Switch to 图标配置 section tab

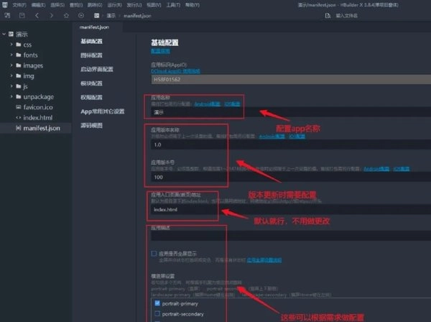tap(93, 56)
